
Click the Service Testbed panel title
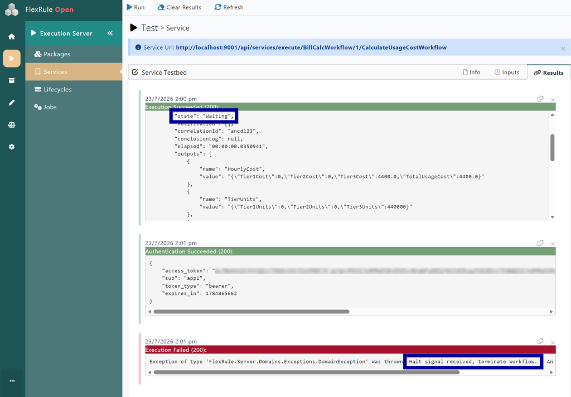(164, 72)
